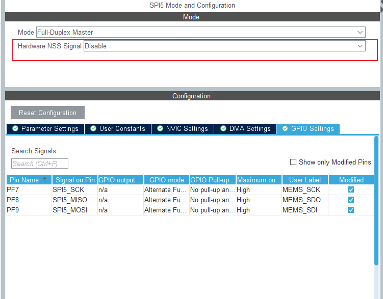Toggle the Modified checkbox for PF7
This screenshot has width=383, height=299.
click(351, 189)
